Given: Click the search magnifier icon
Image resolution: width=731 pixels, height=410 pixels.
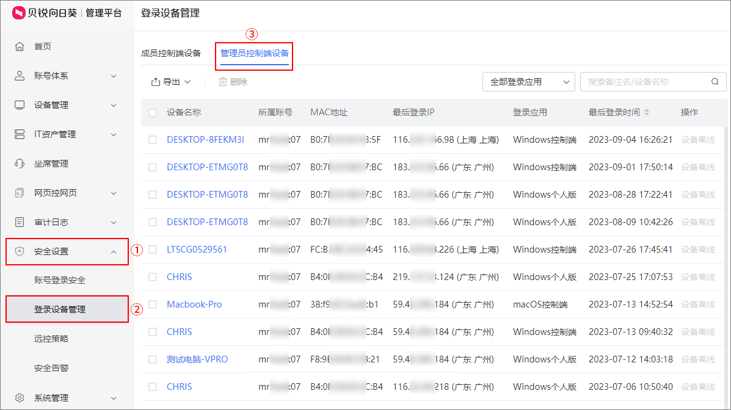Looking at the screenshot, I should click(715, 82).
